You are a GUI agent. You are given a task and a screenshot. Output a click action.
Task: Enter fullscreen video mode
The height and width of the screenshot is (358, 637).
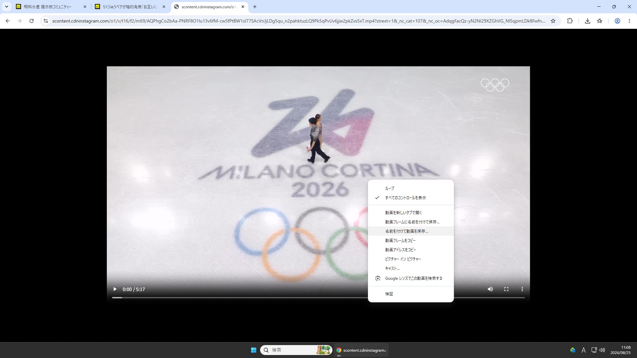tap(506, 289)
